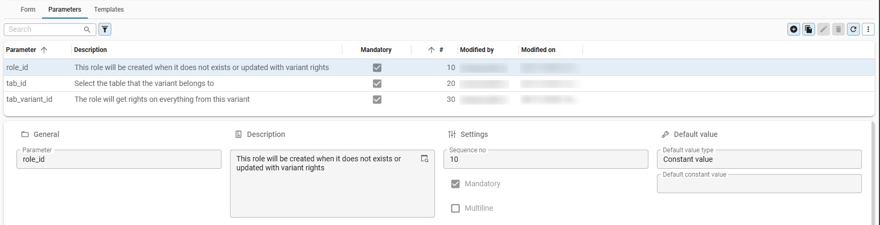The image size is (880, 225).
Task: Click the copy parameter icon
Action: 809,29
